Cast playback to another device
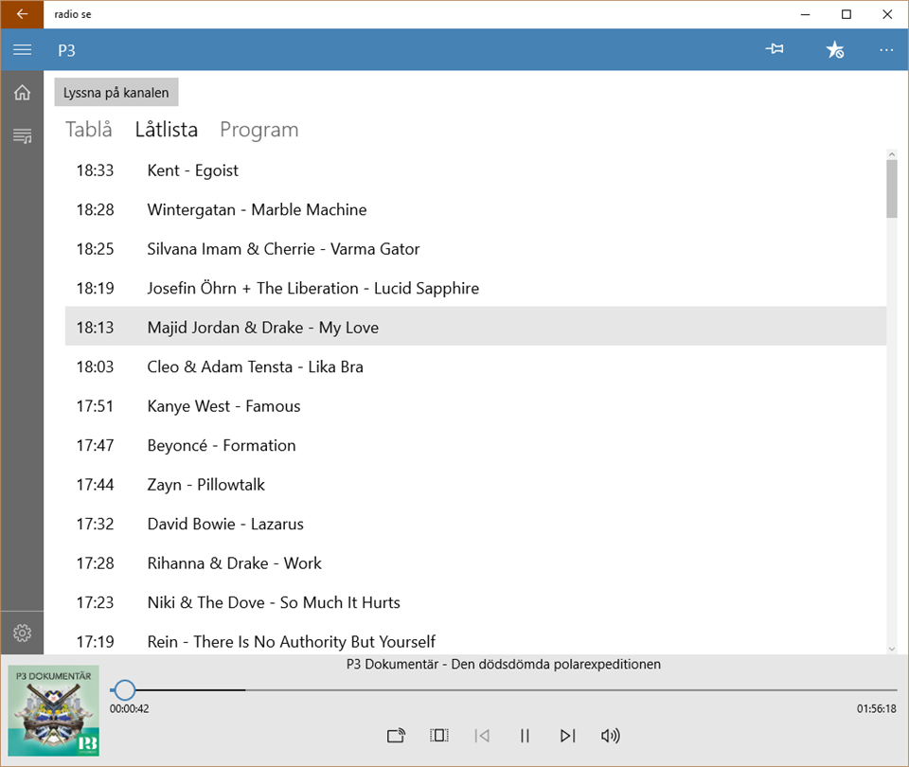 [397, 736]
